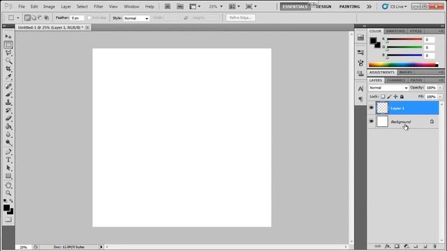Image resolution: width=447 pixels, height=251 pixels.
Task: Switch to the Masks tab
Action: (405, 73)
